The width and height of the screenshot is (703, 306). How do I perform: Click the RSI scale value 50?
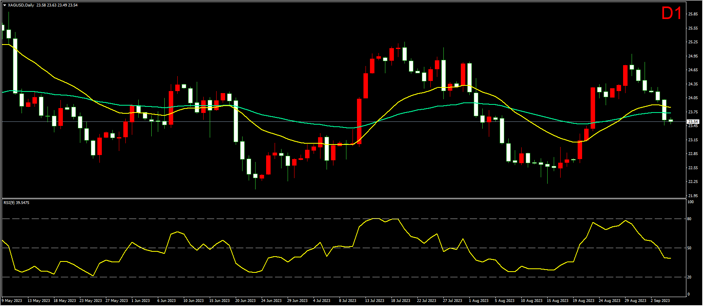click(x=690, y=248)
